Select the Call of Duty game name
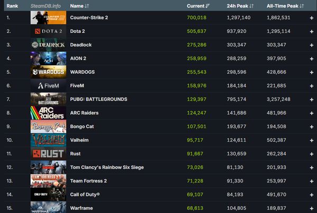Image resolution: width=317 pixels, height=213 pixels. point(85,195)
